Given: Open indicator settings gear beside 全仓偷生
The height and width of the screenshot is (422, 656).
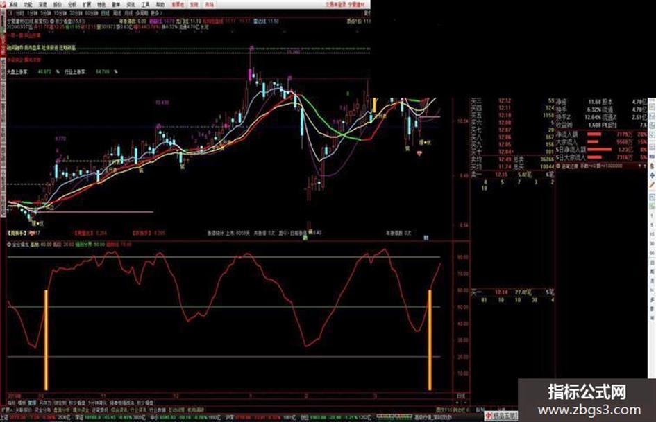Looking at the screenshot, I should [x=9, y=244].
